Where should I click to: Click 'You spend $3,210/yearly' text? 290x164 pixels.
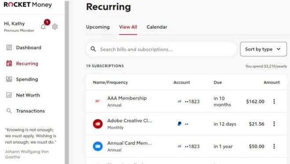266,66
